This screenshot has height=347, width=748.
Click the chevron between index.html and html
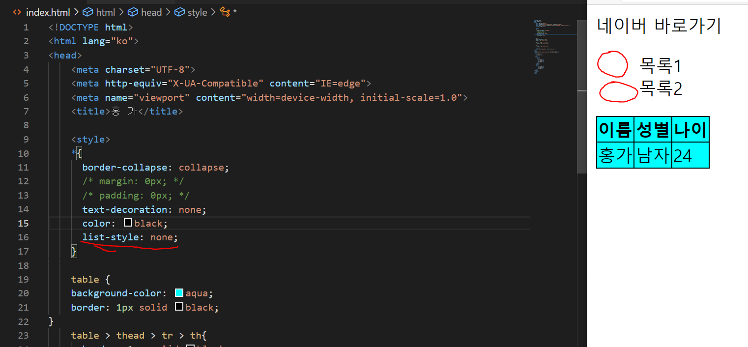pos(76,12)
